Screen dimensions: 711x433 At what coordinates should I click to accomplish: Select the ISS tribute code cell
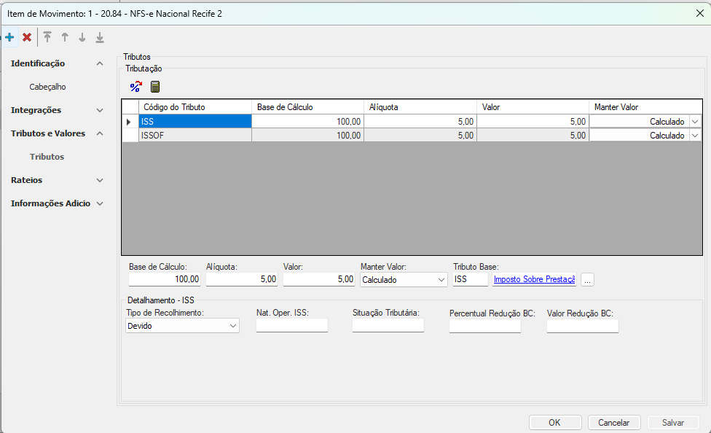tap(195, 122)
